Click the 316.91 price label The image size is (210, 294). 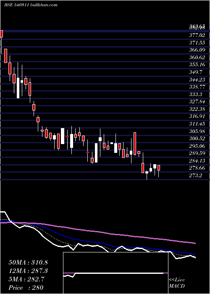click(197, 116)
